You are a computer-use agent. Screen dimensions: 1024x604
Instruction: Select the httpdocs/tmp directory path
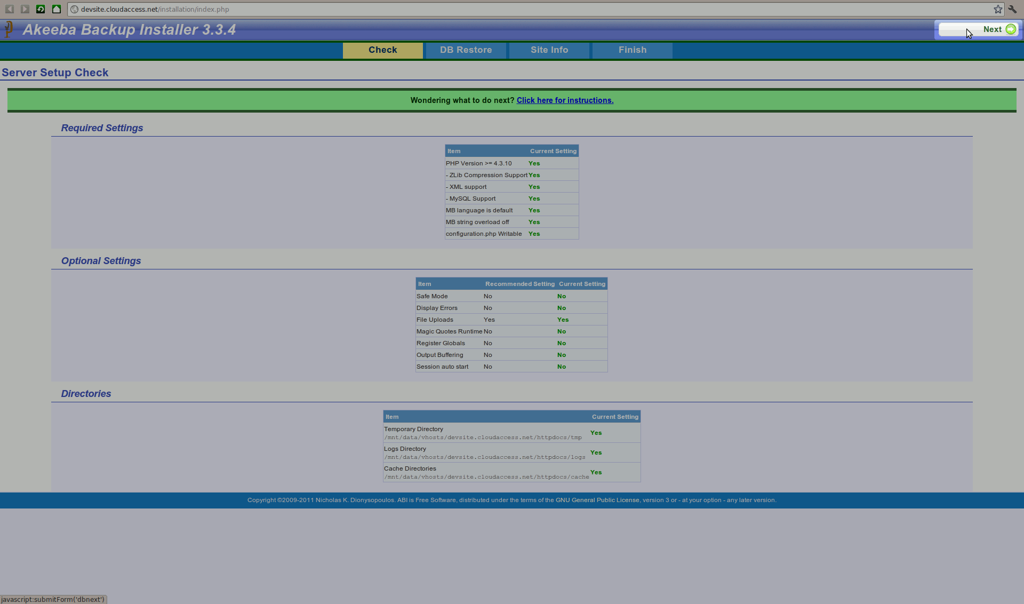[x=483, y=438]
